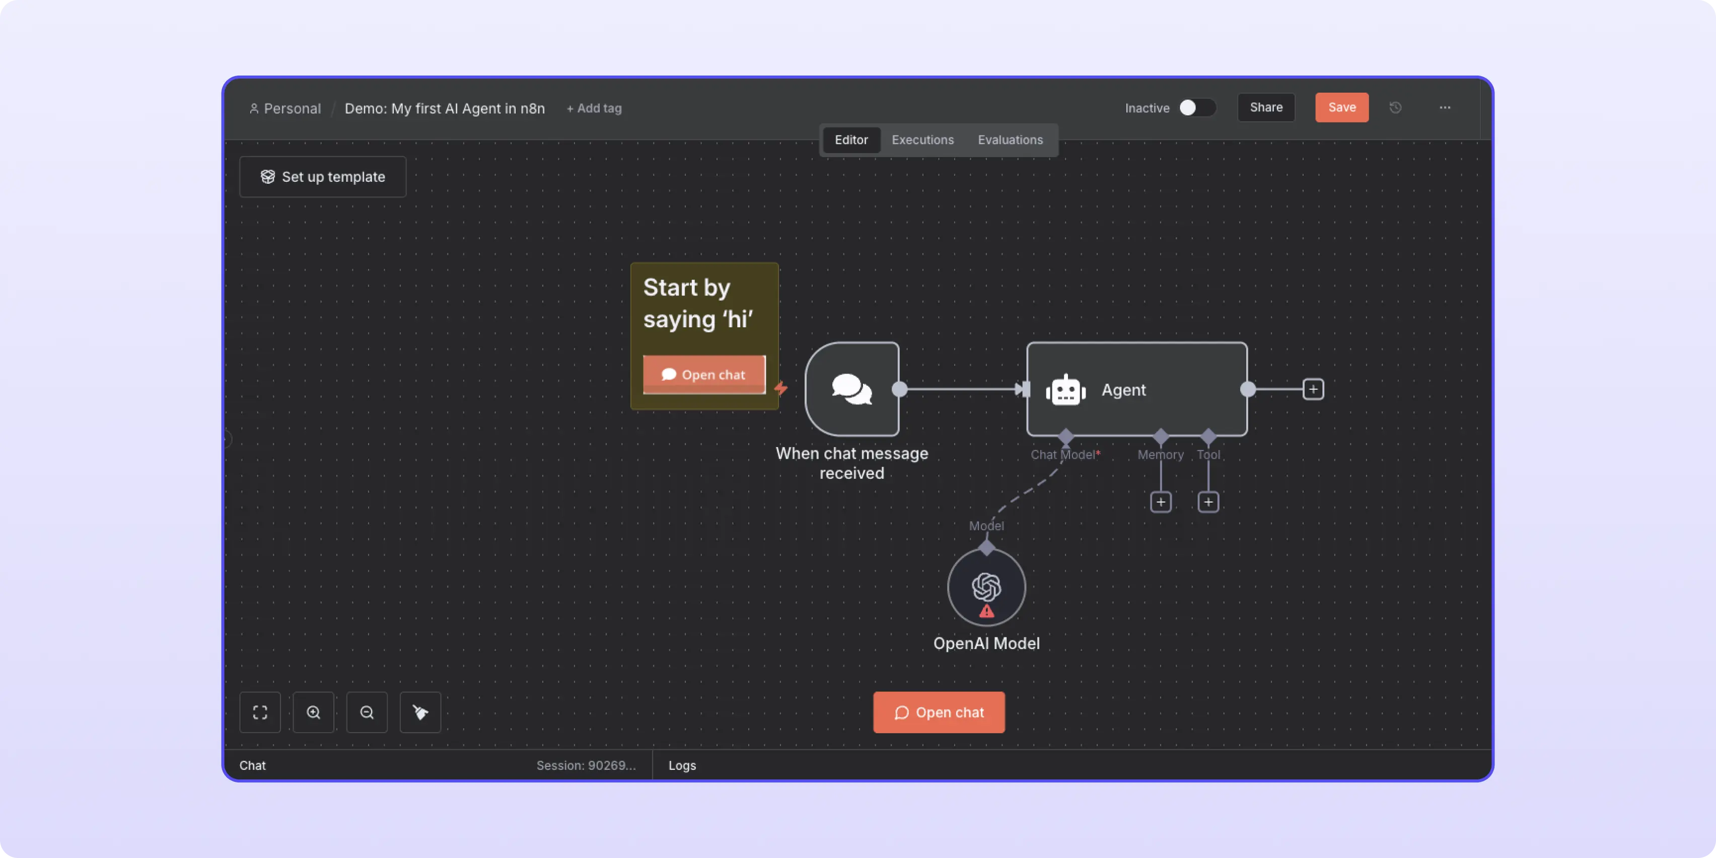Switch to the Executions tab
This screenshot has width=1716, height=858.
click(x=922, y=140)
